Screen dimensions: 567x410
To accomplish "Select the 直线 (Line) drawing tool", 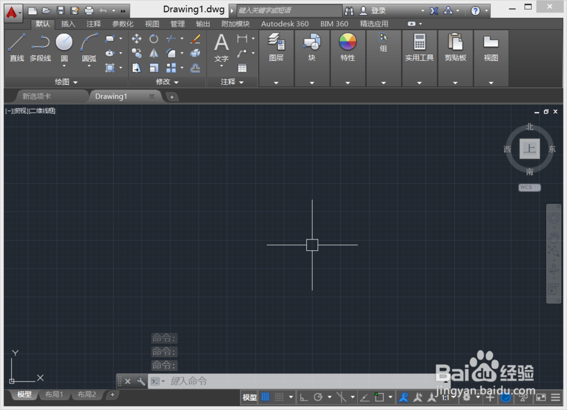I will pos(17,45).
